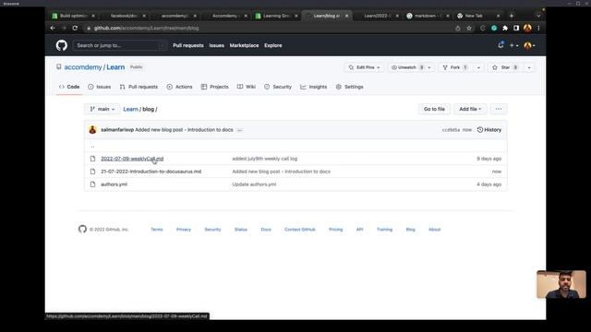Open a new browser tab with plus
This screenshot has height=332, width=591.
pos(512,16)
